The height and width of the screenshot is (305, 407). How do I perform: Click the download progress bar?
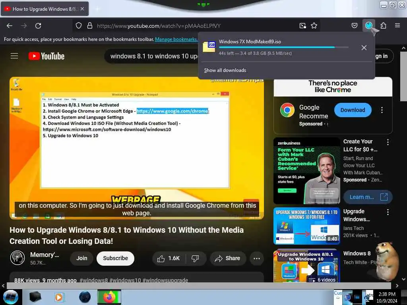point(283,47)
